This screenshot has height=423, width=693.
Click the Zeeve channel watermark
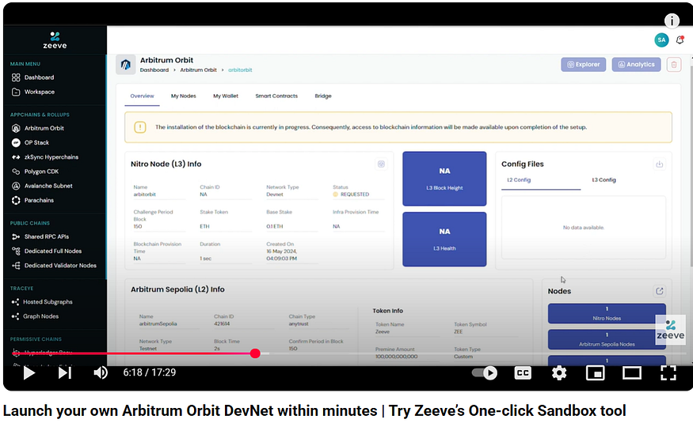[x=671, y=330]
